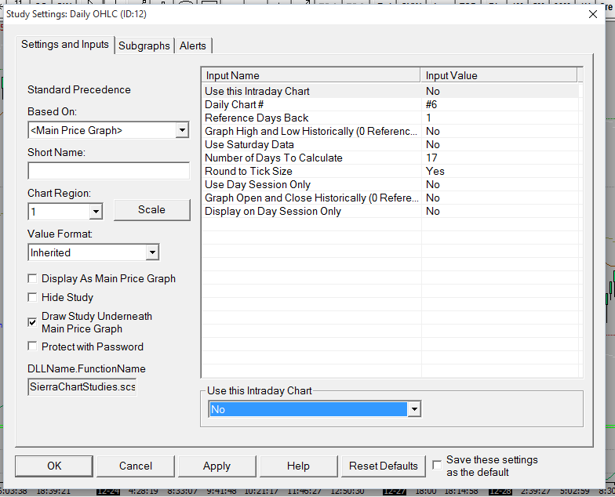Click the #6 Daily Chart value
Screen dimensions: 615x497
pos(431,105)
